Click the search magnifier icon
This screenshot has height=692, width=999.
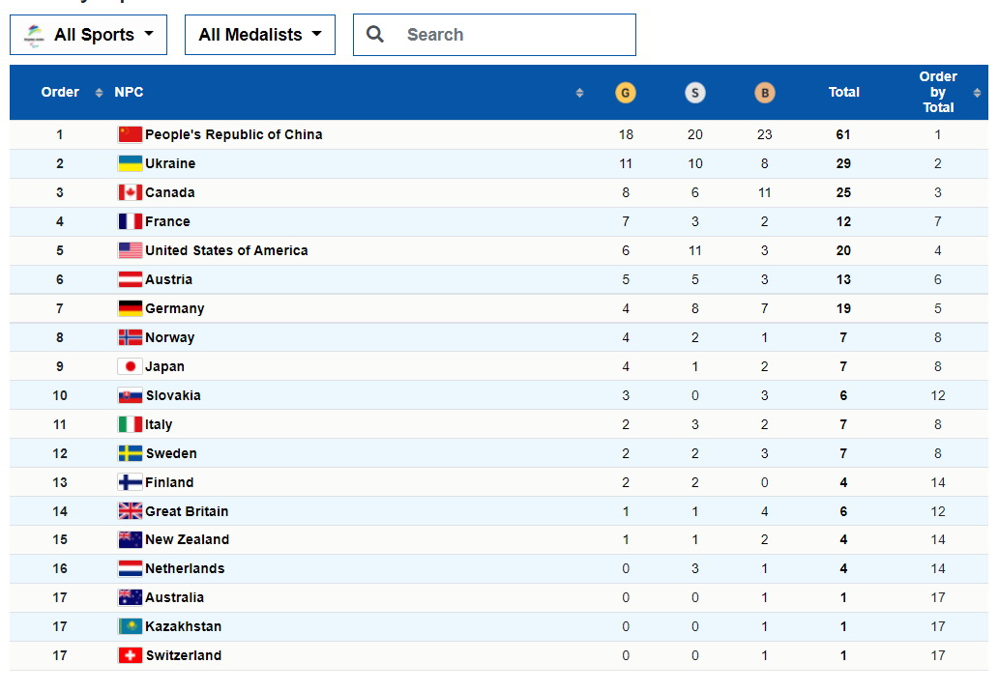tap(375, 35)
